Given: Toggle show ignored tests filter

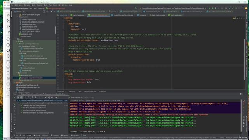Looking at the screenshot, I should [x=21, y=98].
